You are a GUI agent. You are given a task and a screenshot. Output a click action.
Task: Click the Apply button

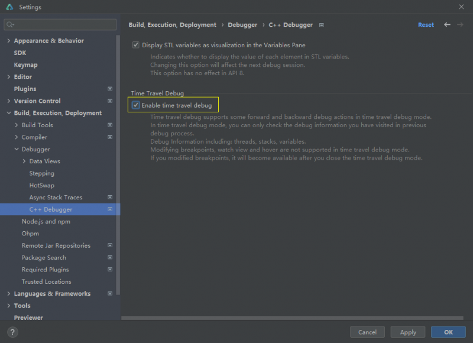click(x=408, y=332)
